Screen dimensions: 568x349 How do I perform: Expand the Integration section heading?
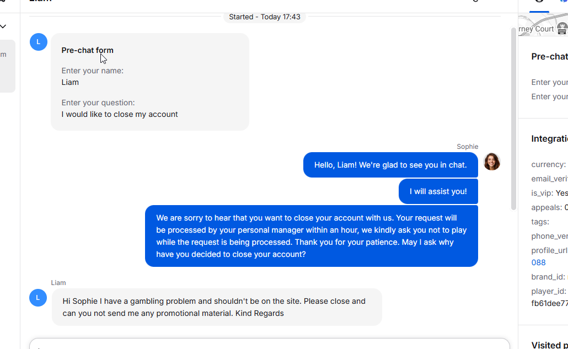(549, 138)
